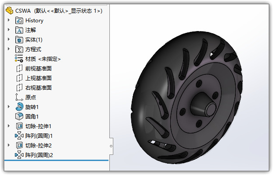Click the 切除-拉伸1 cut-extrude icon

19,126
